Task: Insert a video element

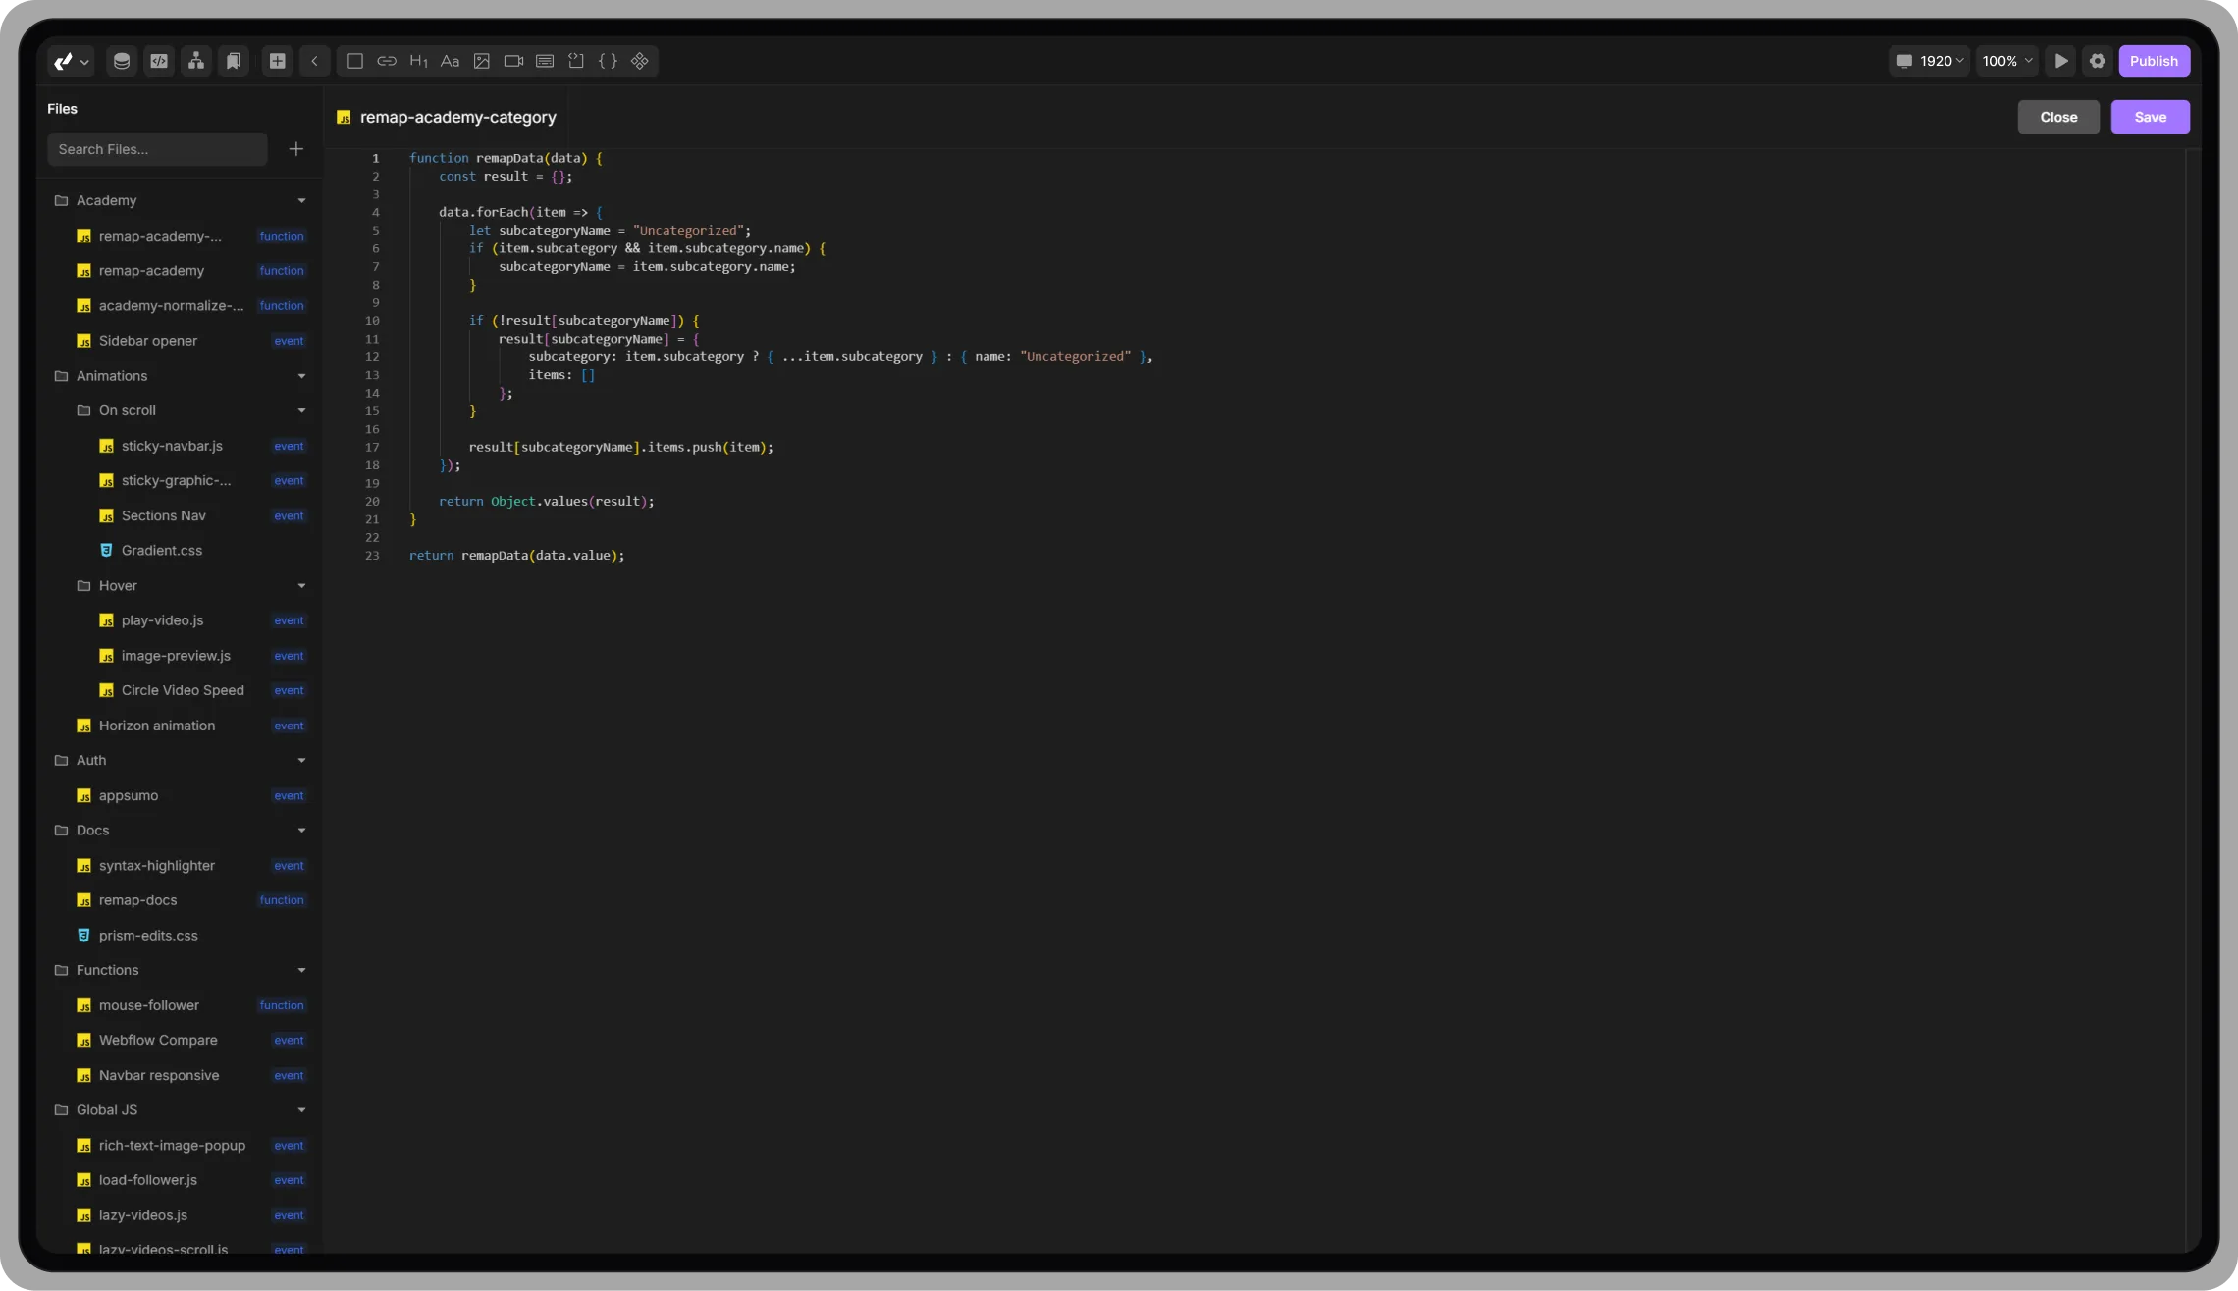Action: point(513,61)
